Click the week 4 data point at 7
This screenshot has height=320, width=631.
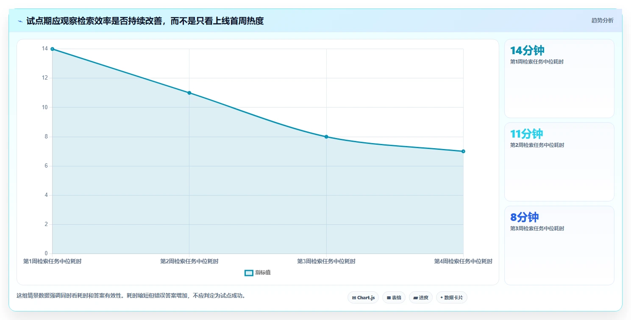coord(463,151)
